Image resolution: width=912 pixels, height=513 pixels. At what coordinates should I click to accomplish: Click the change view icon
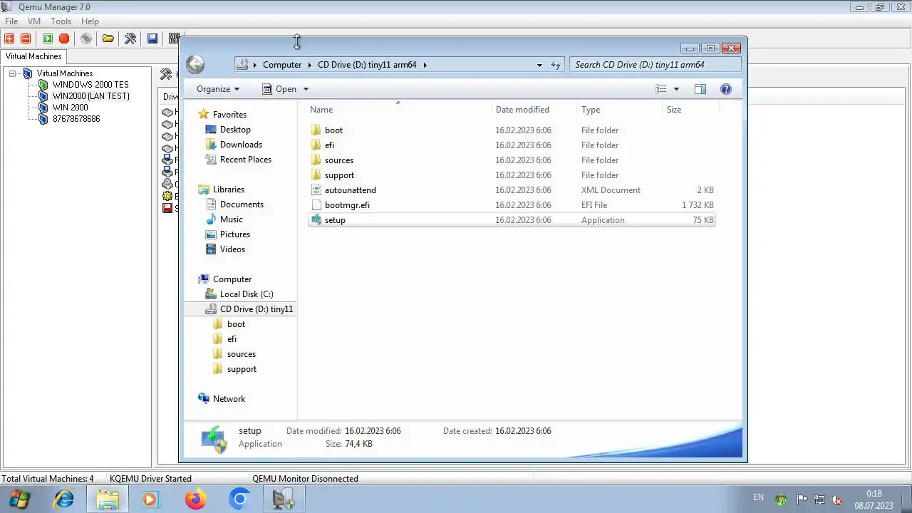click(x=661, y=89)
